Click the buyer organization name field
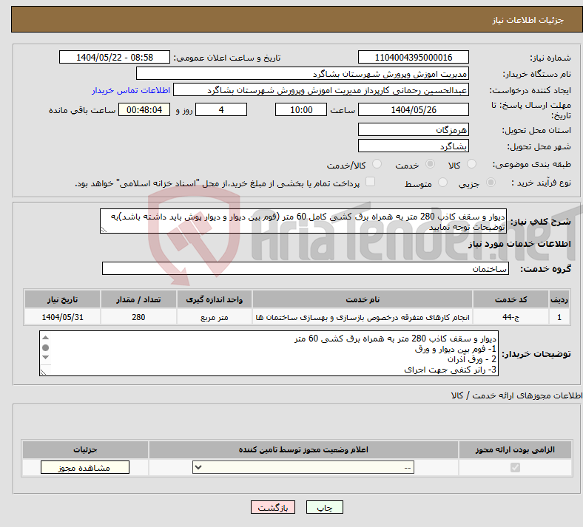583x527 pixels. (x=303, y=73)
